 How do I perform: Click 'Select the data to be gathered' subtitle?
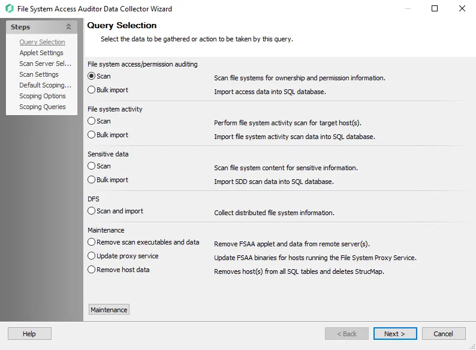click(197, 39)
